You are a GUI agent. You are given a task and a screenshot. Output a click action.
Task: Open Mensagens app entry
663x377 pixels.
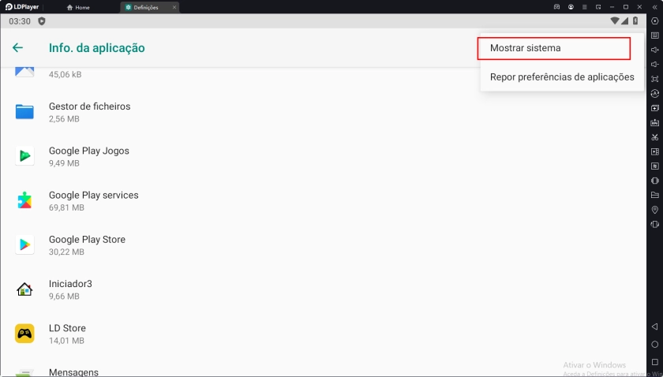[x=323, y=367]
